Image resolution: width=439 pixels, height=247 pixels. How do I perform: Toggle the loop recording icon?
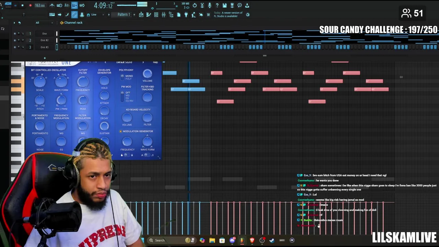[82, 5]
